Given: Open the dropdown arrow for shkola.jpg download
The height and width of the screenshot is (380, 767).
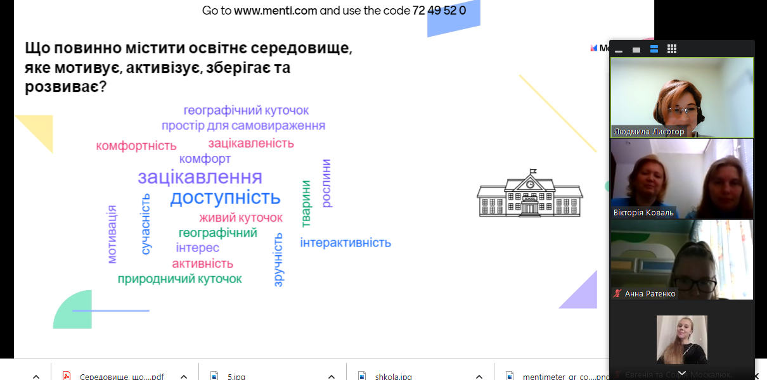Looking at the screenshot, I should (x=479, y=376).
